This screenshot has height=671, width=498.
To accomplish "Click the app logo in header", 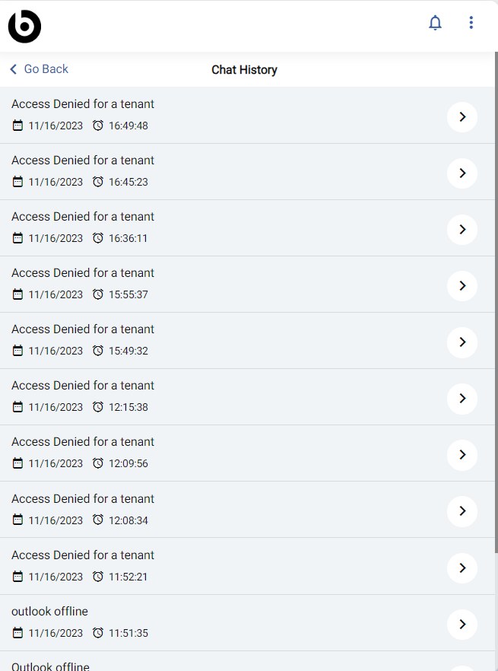I will (24, 27).
